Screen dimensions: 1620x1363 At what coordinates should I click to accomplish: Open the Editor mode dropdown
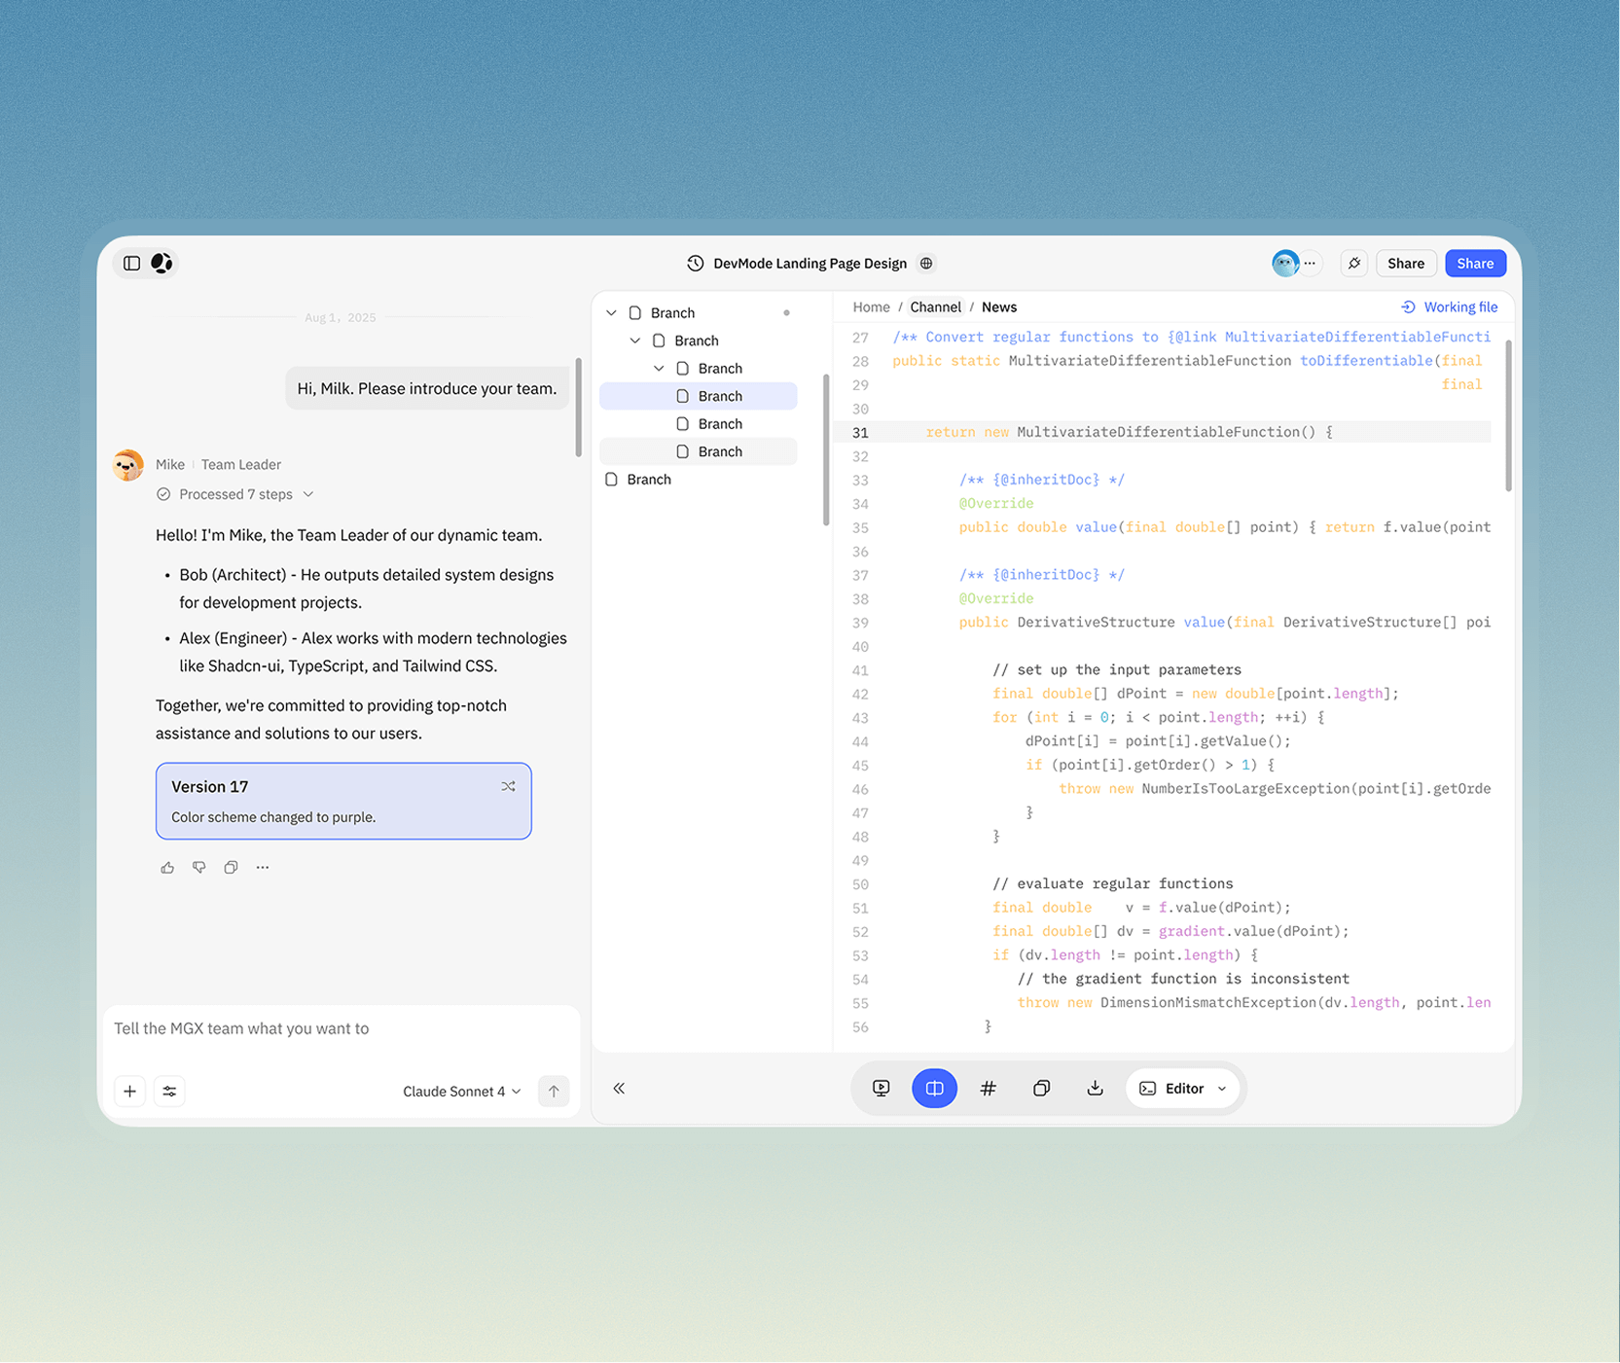tap(1182, 1089)
